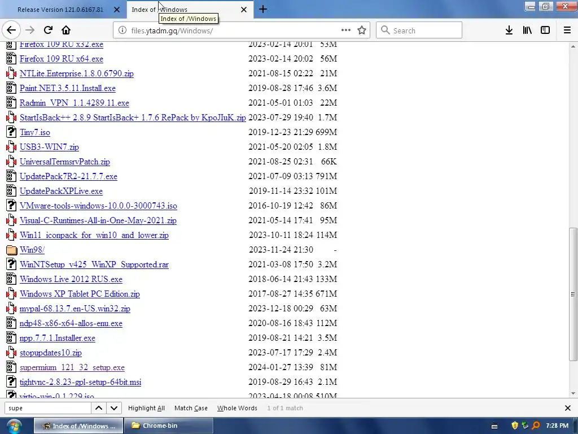
Task: Close the Release Version 121.0.6167.81 tab
Action: pos(116,10)
